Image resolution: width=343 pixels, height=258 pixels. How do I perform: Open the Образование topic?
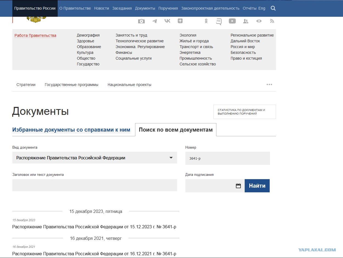[x=89, y=47]
